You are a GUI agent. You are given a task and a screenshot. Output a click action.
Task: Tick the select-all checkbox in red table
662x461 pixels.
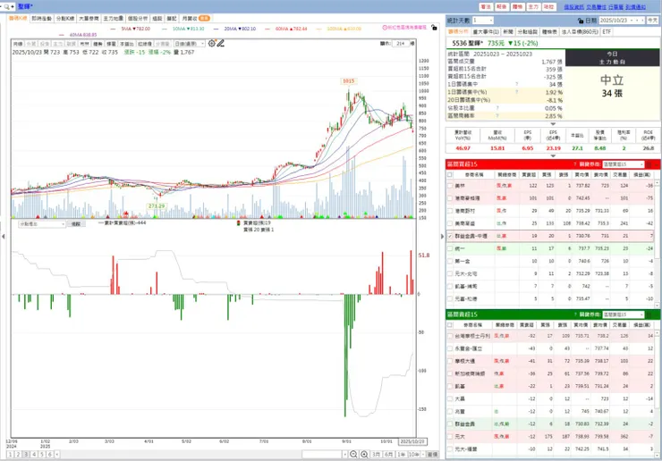pos(450,174)
